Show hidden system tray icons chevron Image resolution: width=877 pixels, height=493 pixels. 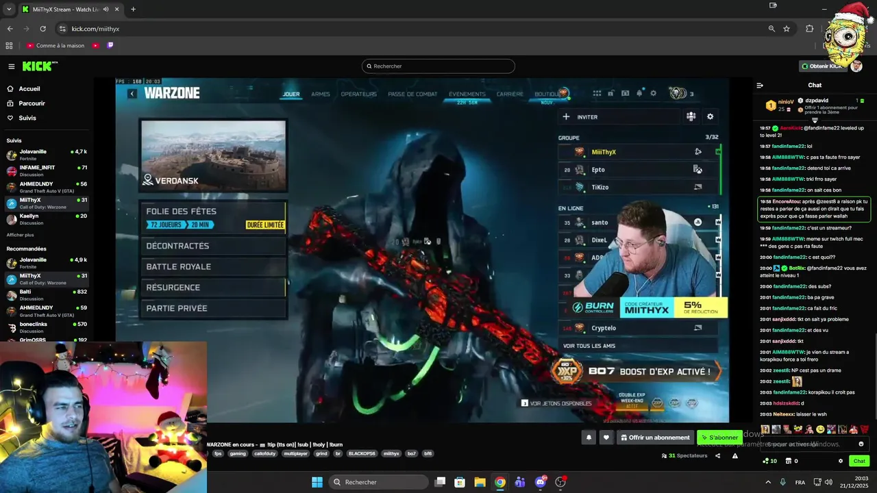767,482
